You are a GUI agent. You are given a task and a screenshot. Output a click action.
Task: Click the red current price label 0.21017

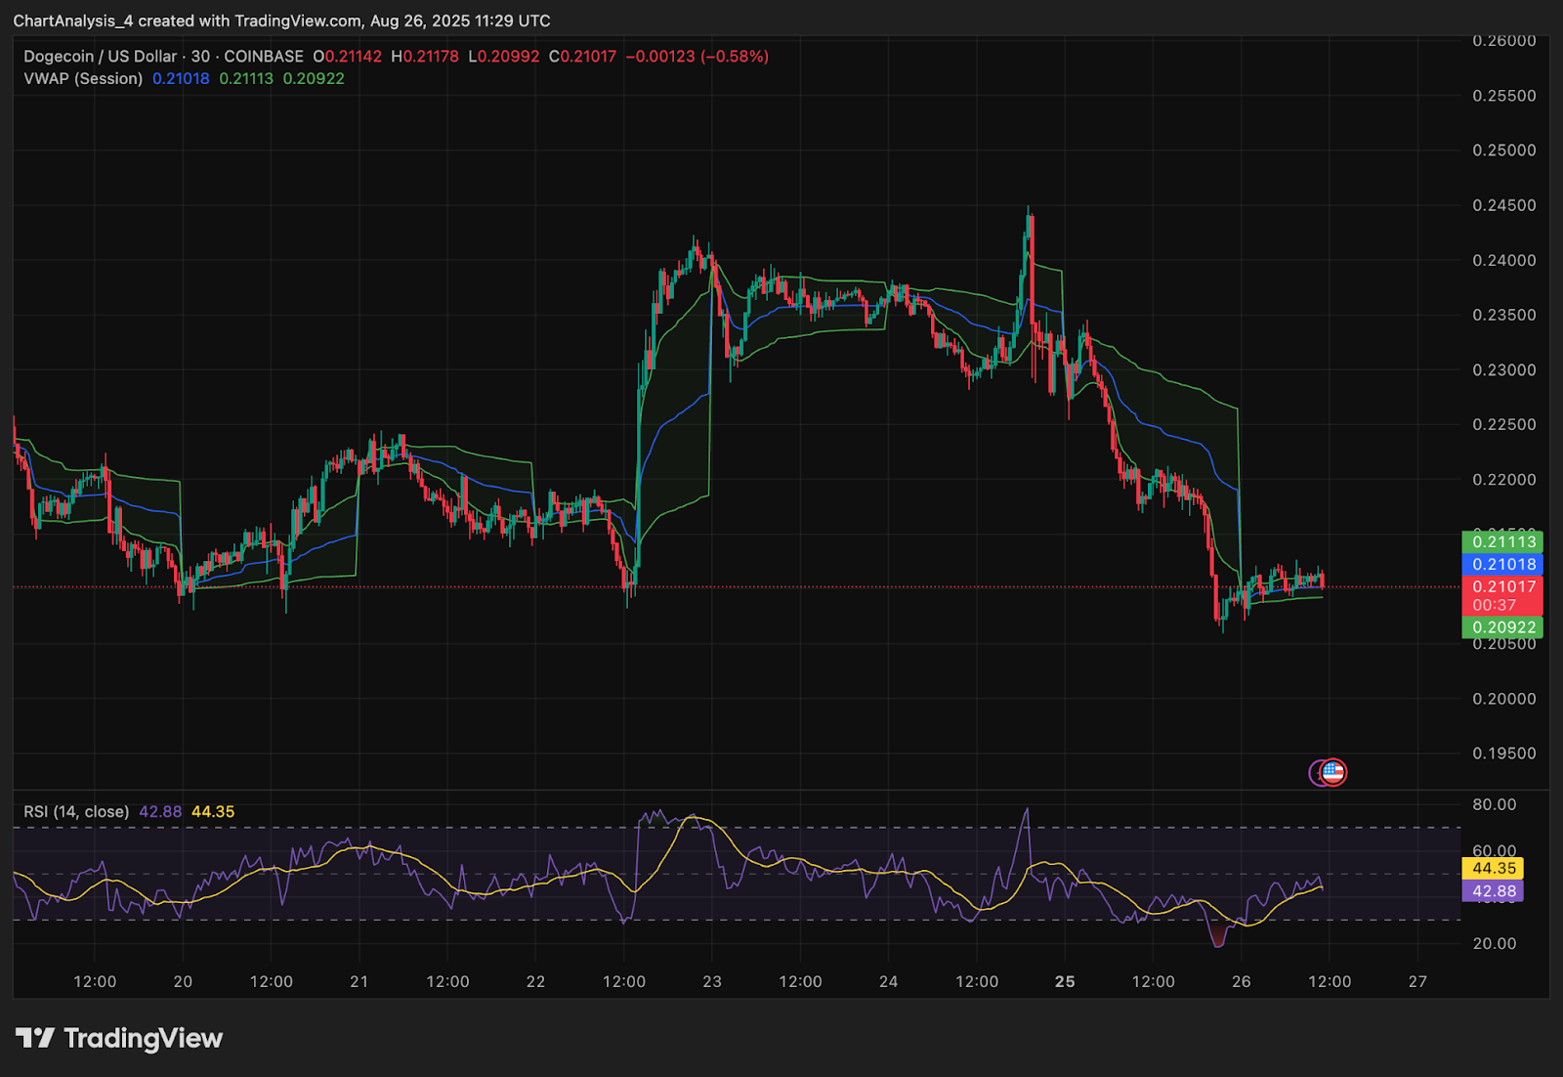(1502, 587)
